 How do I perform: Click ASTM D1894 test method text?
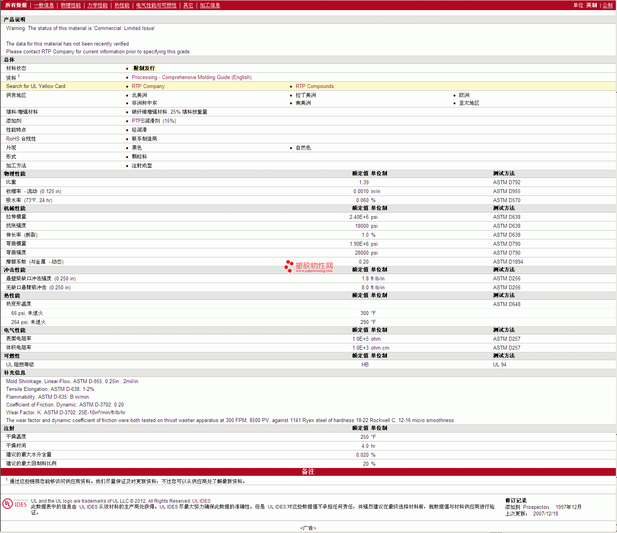[x=508, y=262]
